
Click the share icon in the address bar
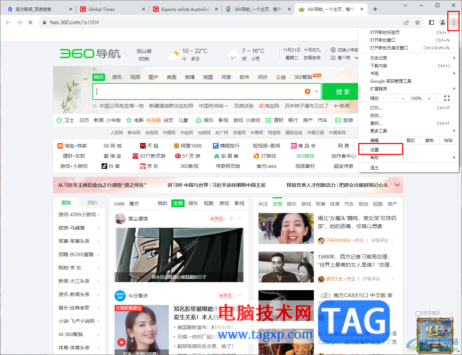coord(406,22)
